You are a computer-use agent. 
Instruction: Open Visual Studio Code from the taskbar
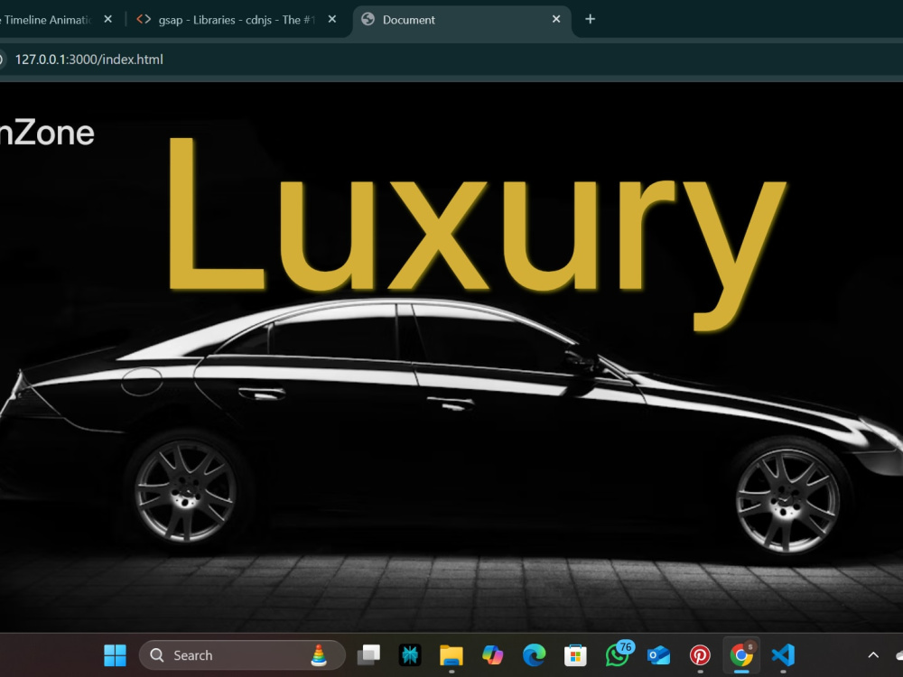(x=783, y=655)
